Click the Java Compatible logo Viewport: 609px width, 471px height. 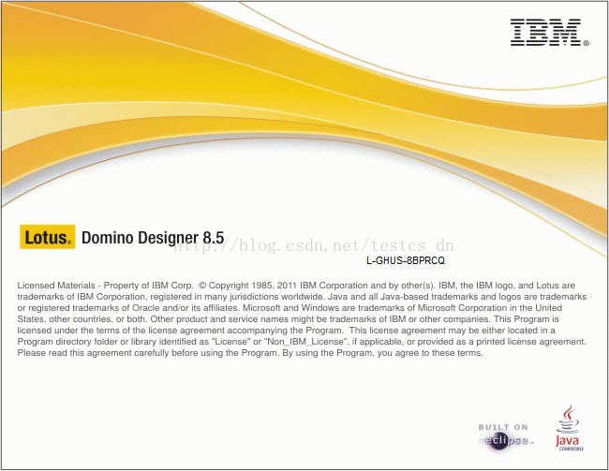(569, 428)
